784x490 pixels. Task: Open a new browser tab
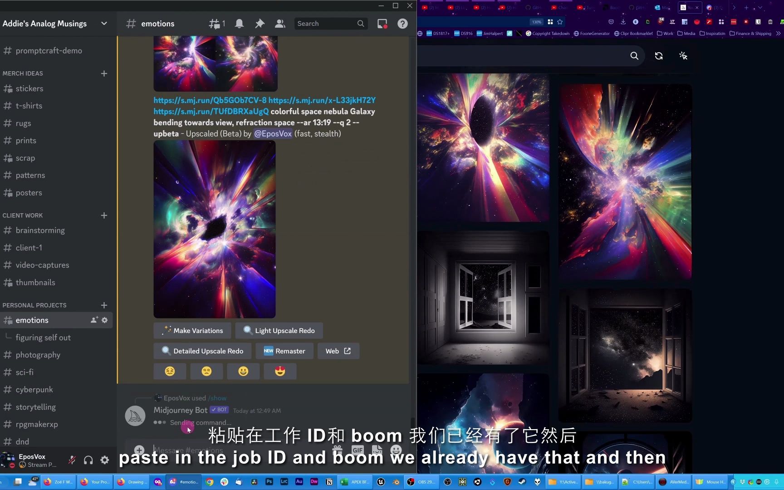pos(746,8)
